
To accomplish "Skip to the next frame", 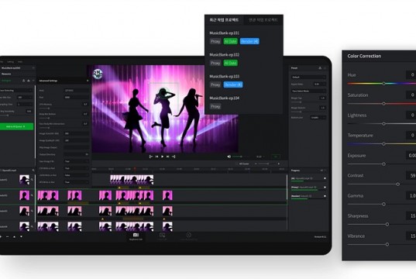I will [167, 157].
